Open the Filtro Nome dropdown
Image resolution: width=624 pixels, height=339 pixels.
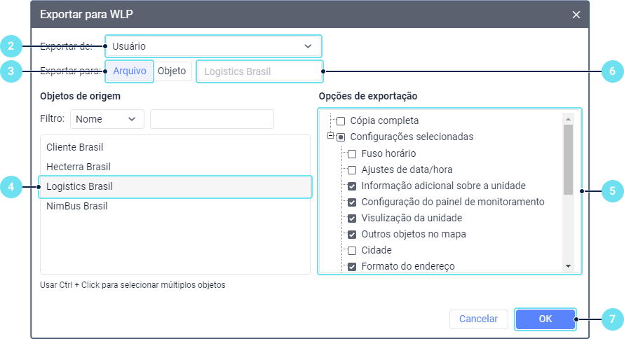107,119
